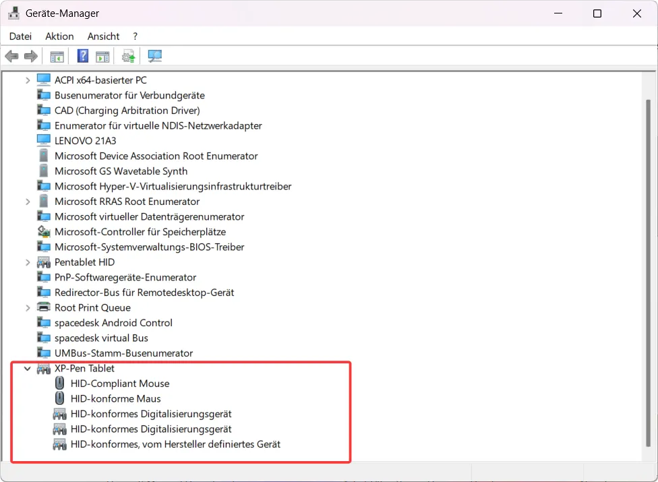Viewport: 658px width, 482px height.
Task: Open the Aktion menu
Action: [x=59, y=36]
